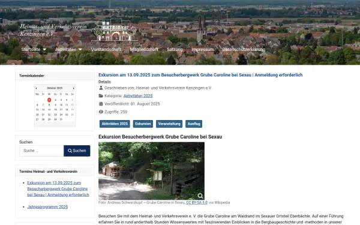Click the Kategorie folder icon
360x225 pixels.
(101, 96)
